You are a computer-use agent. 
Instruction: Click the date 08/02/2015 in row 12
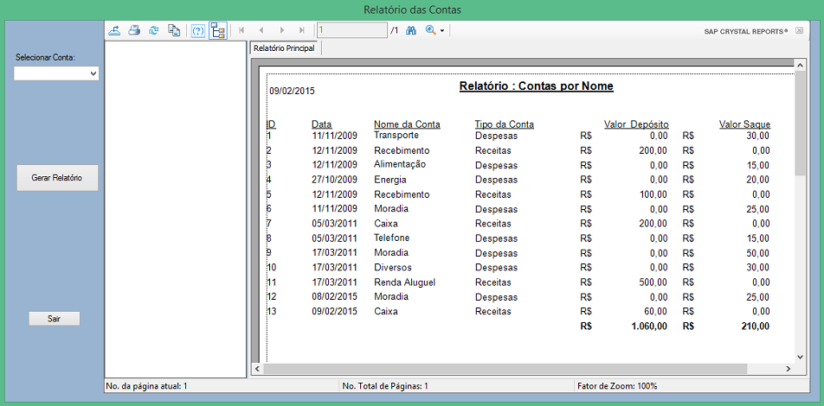(x=334, y=296)
